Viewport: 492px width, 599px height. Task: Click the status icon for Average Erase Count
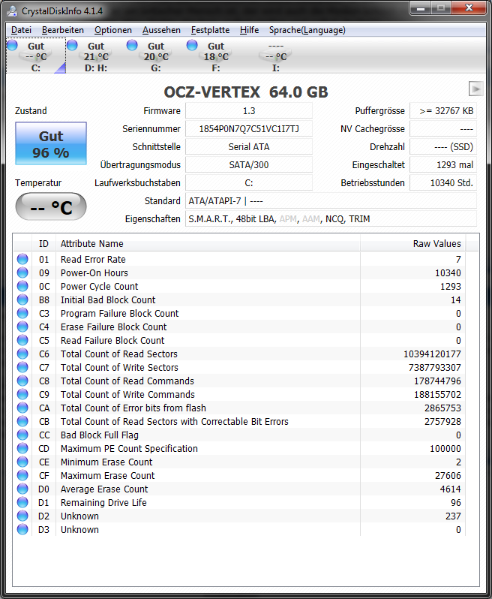coord(22,489)
